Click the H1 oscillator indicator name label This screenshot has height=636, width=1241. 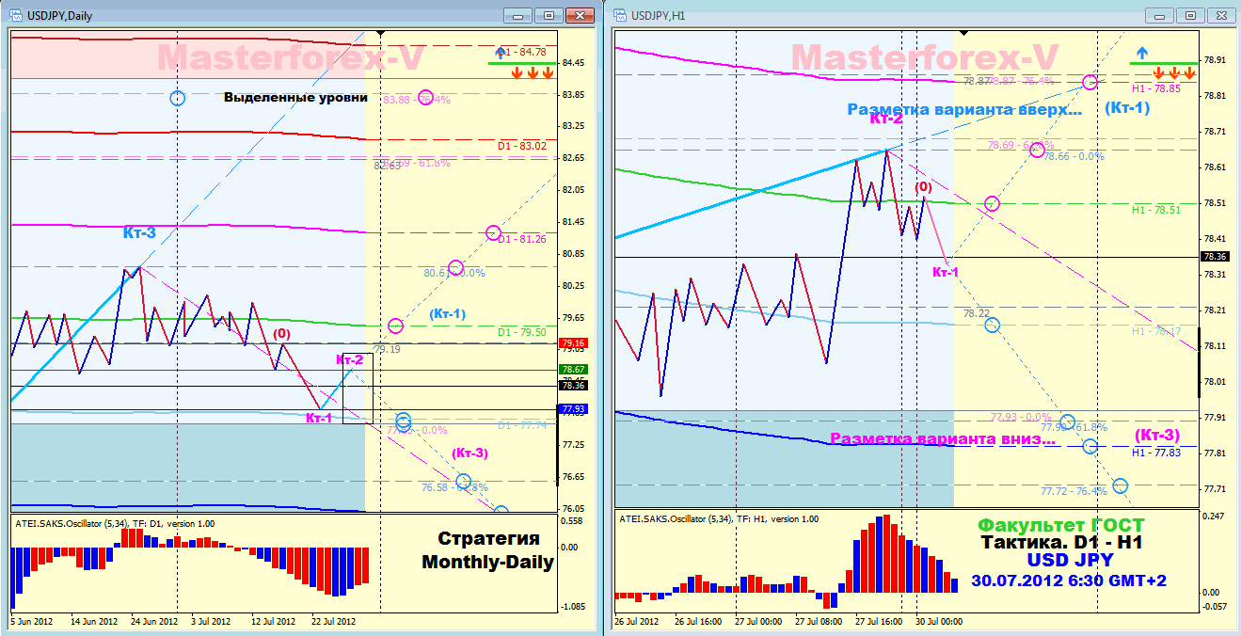pyautogui.click(x=719, y=518)
